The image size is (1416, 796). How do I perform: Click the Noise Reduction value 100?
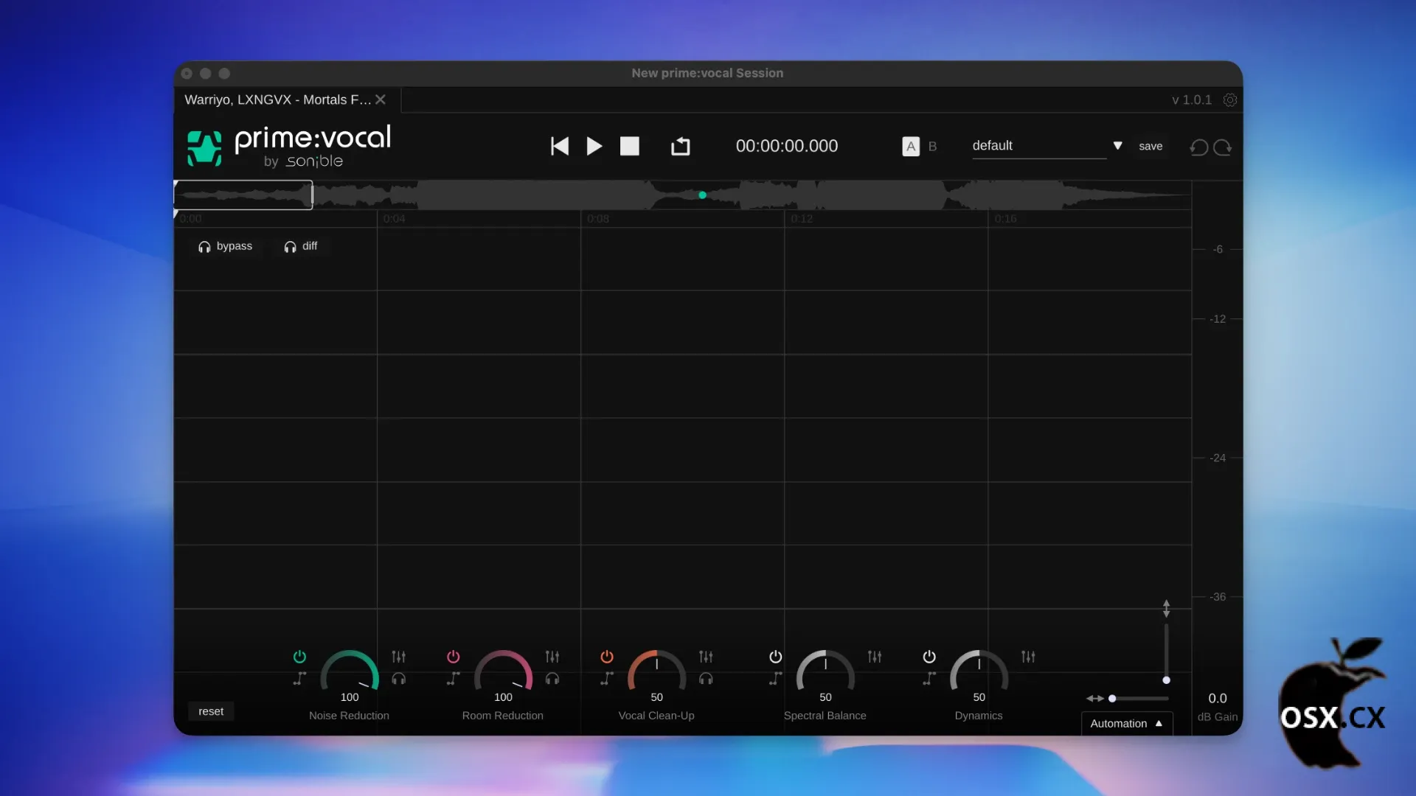[350, 697]
